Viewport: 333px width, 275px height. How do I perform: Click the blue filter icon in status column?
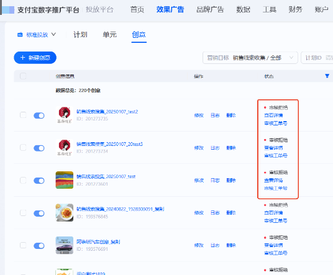coord(327,76)
